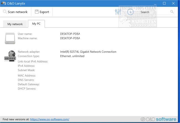Minimize the O&O Lanytix window
The image size is (180, 123).
coord(155,4)
